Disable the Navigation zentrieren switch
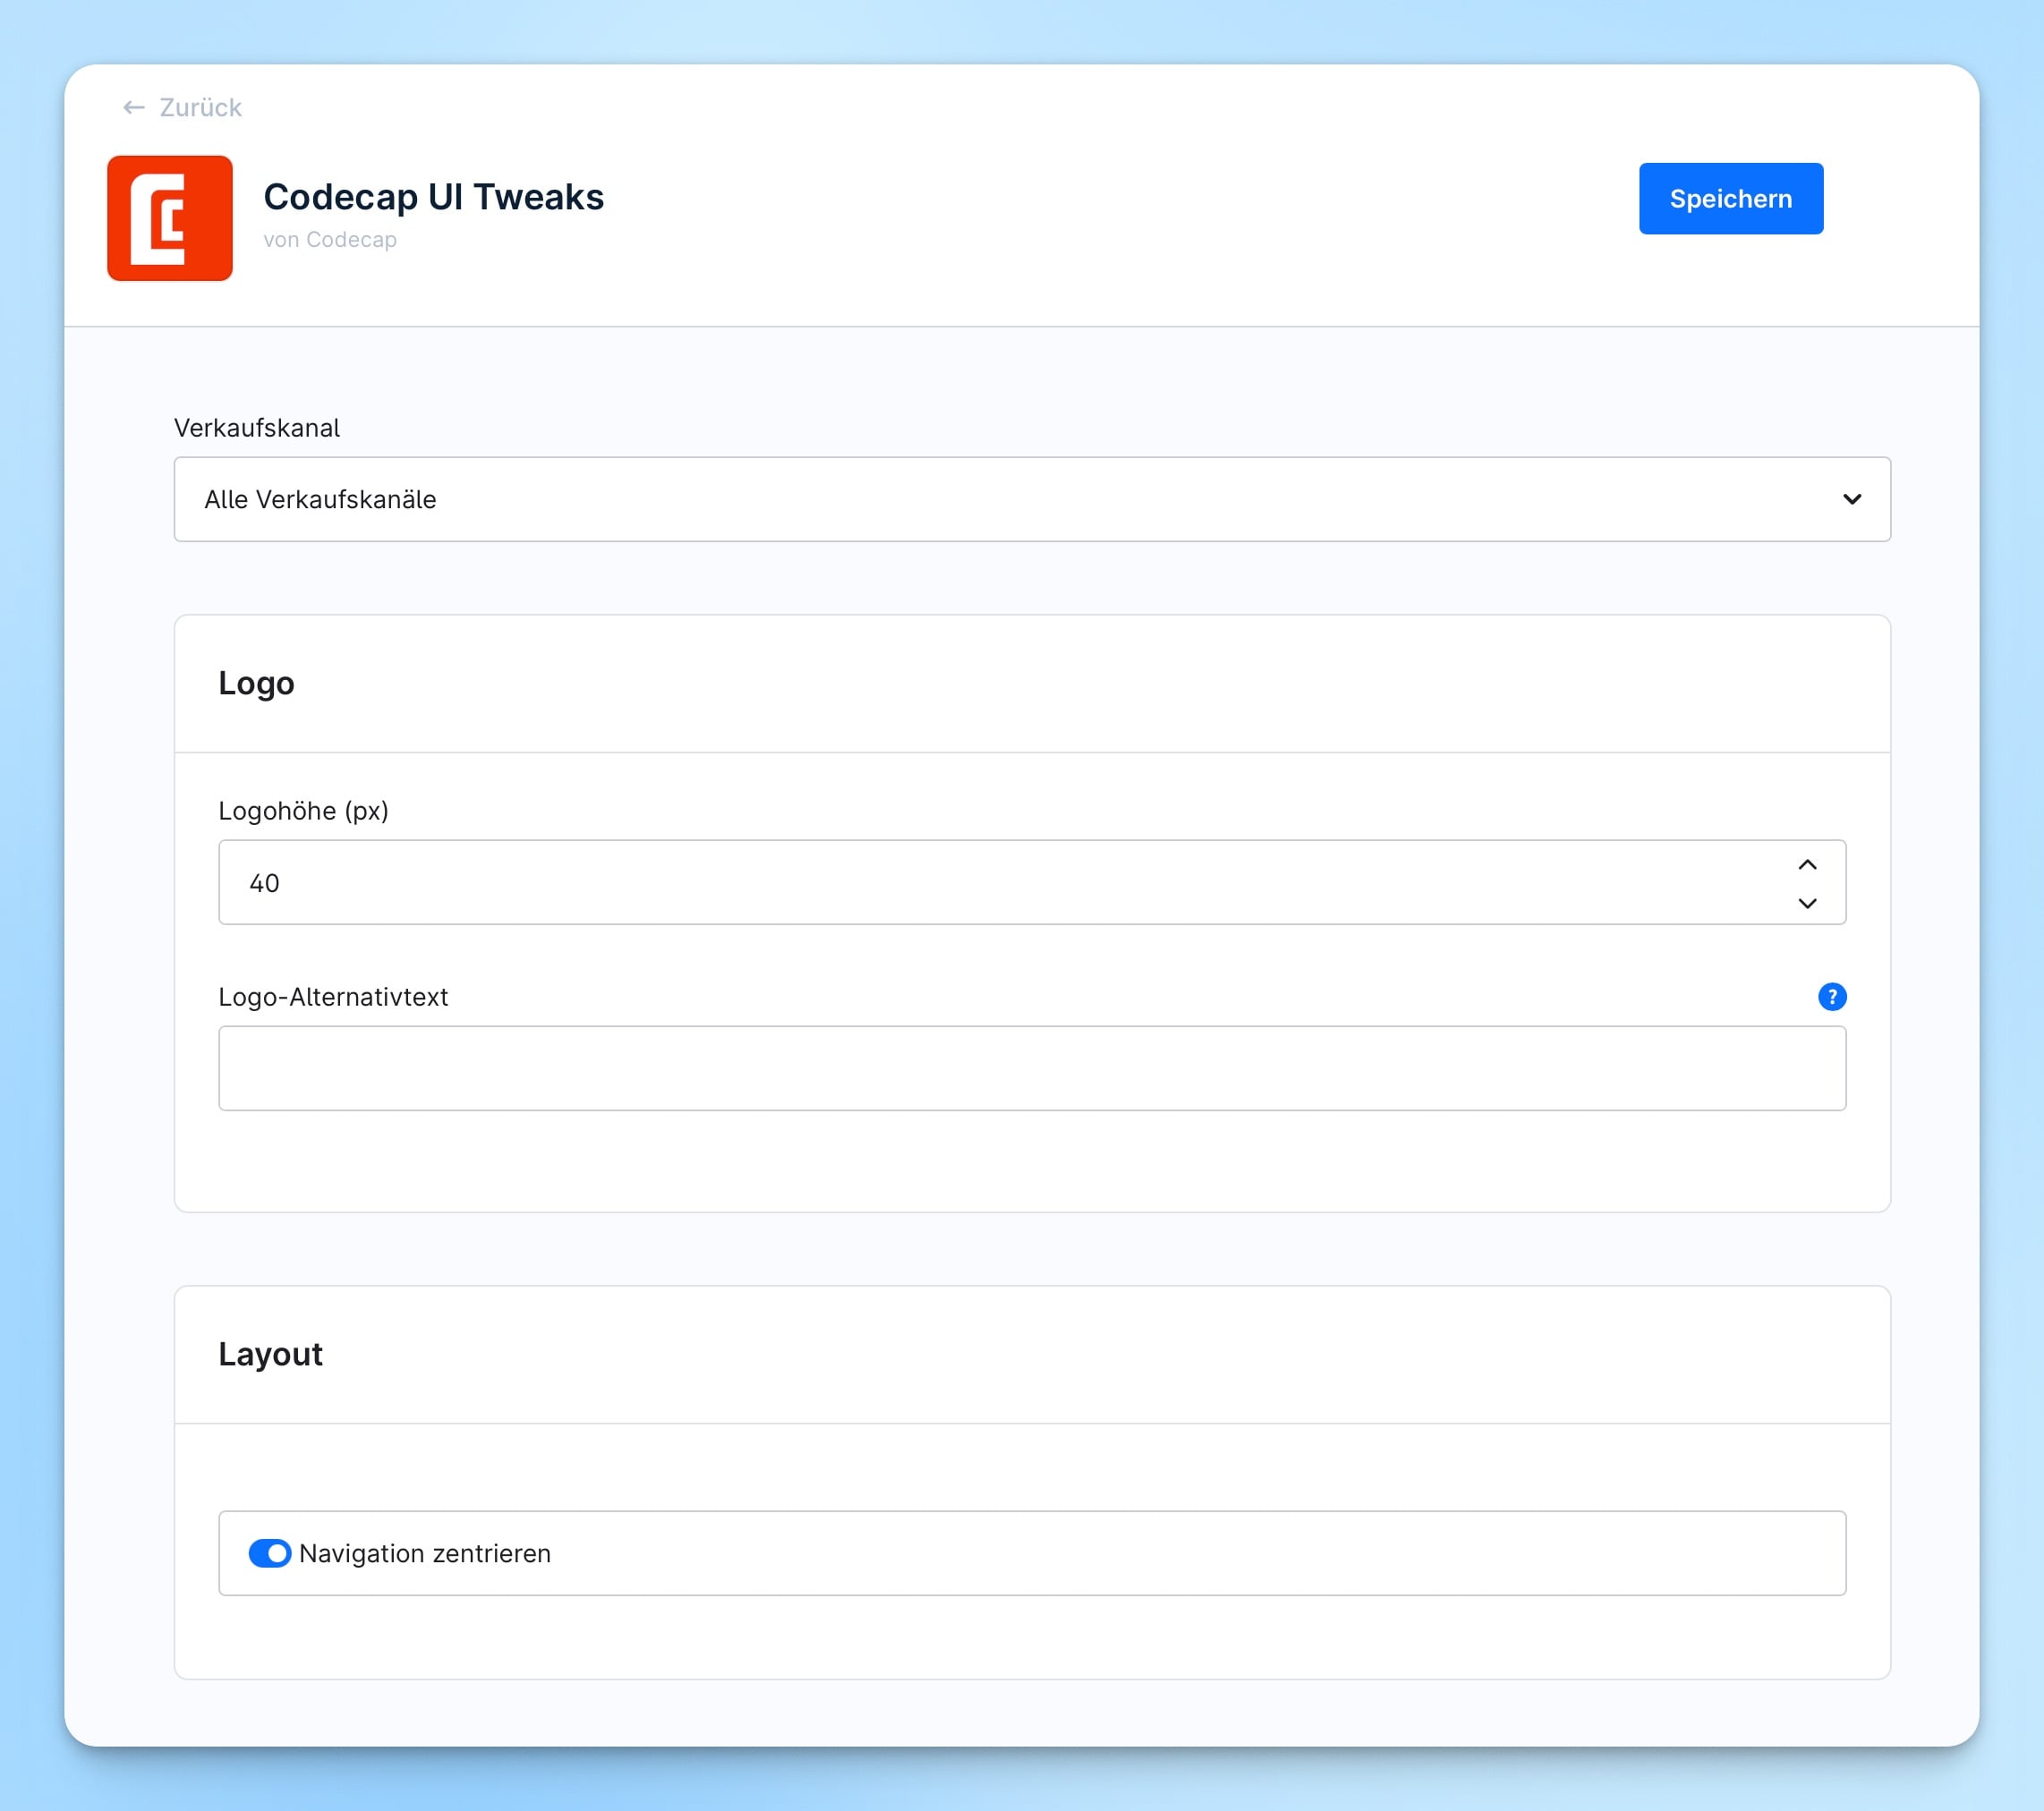2044x1811 pixels. [x=270, y=1553]
